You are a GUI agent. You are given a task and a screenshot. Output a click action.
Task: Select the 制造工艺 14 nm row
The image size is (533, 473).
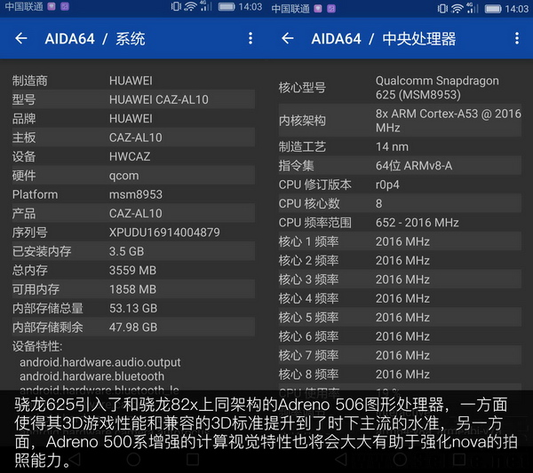(400, 146)
